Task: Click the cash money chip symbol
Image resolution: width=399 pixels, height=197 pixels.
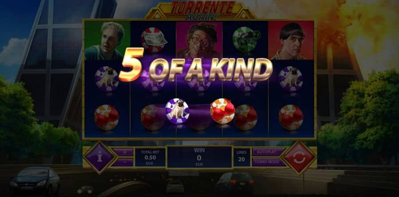Action: pos(153,40)
